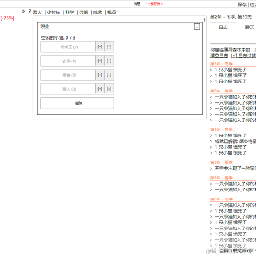This screenshot has width=256, height=256.
Task: Open the 营火 tab
Action: (37, 12)
